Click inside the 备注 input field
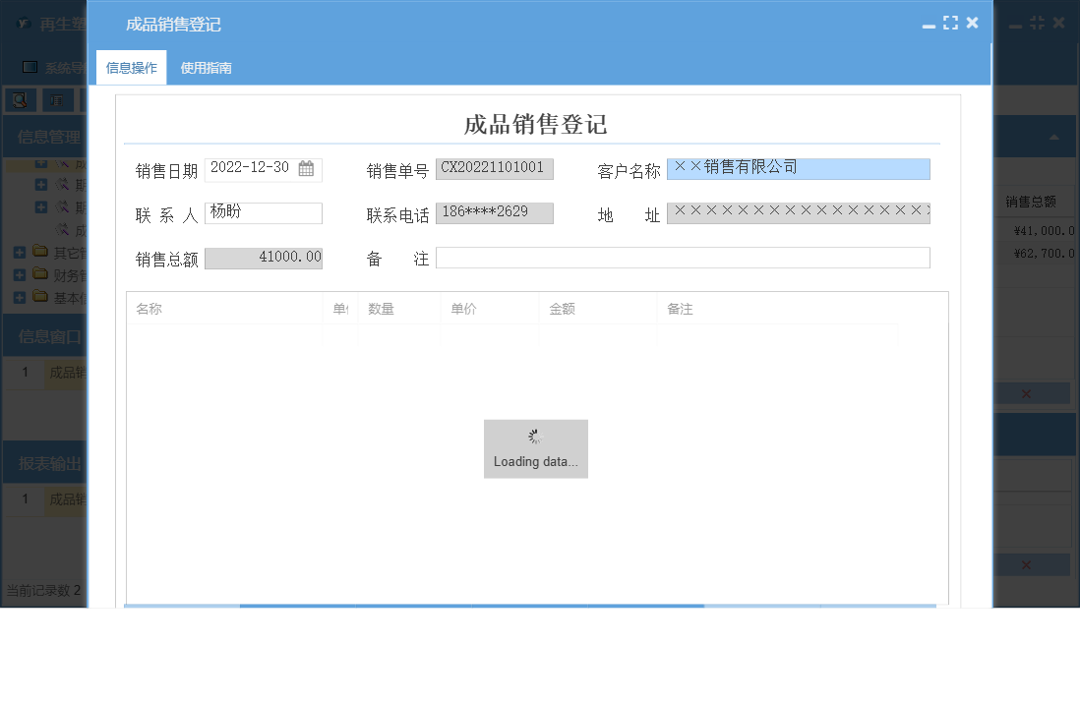 point(684,258)
